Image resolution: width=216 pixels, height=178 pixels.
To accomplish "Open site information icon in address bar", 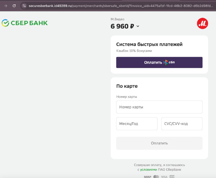I will click(x=24, y=6).
